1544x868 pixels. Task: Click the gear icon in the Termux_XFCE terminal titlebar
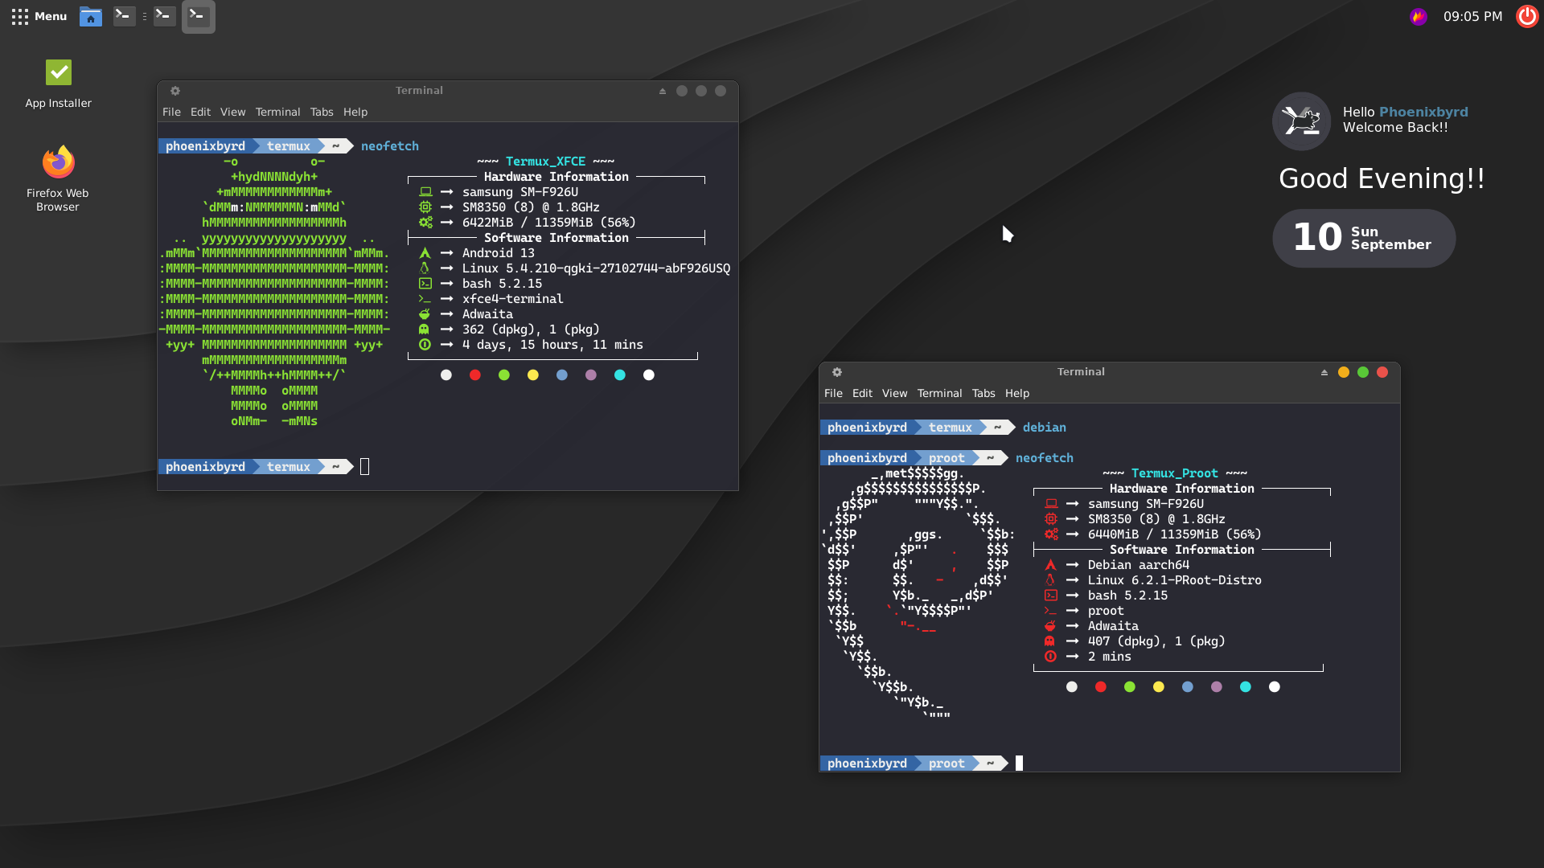pos(175,91)
